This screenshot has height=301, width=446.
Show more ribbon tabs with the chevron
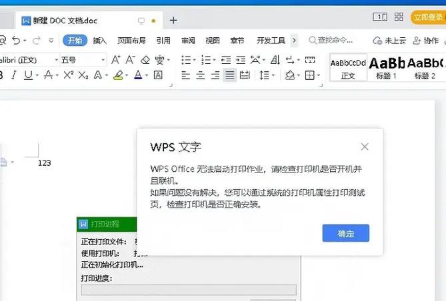[x=294, y=41]
